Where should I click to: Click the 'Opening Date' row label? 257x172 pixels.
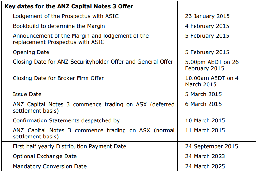[x=31, y=52]
